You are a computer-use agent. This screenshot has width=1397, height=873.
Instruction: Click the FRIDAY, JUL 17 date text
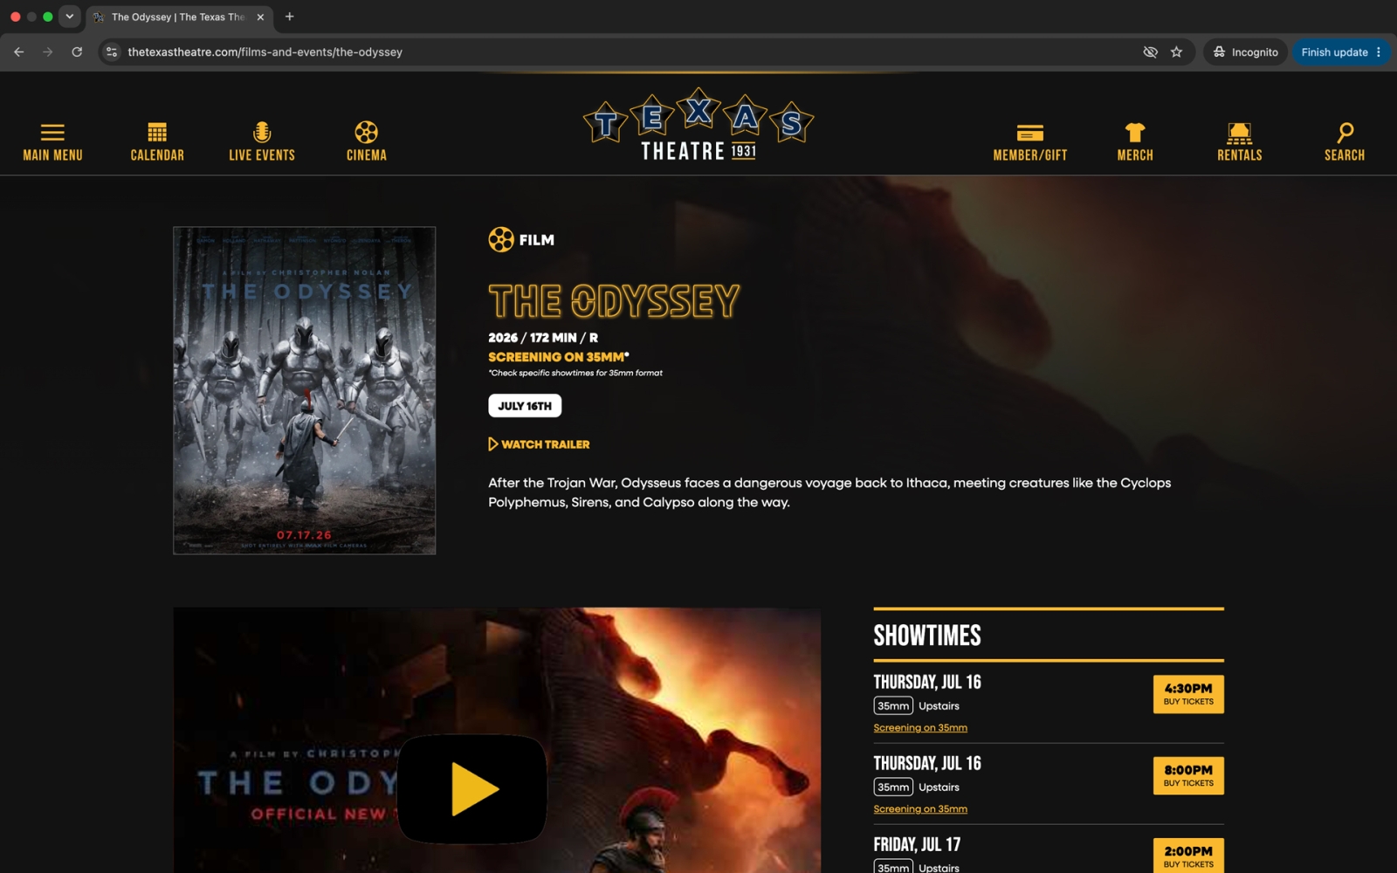point(917,844)
